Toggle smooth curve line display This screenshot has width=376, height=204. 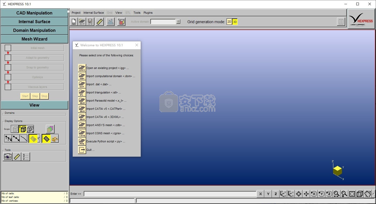click(24, 139)
